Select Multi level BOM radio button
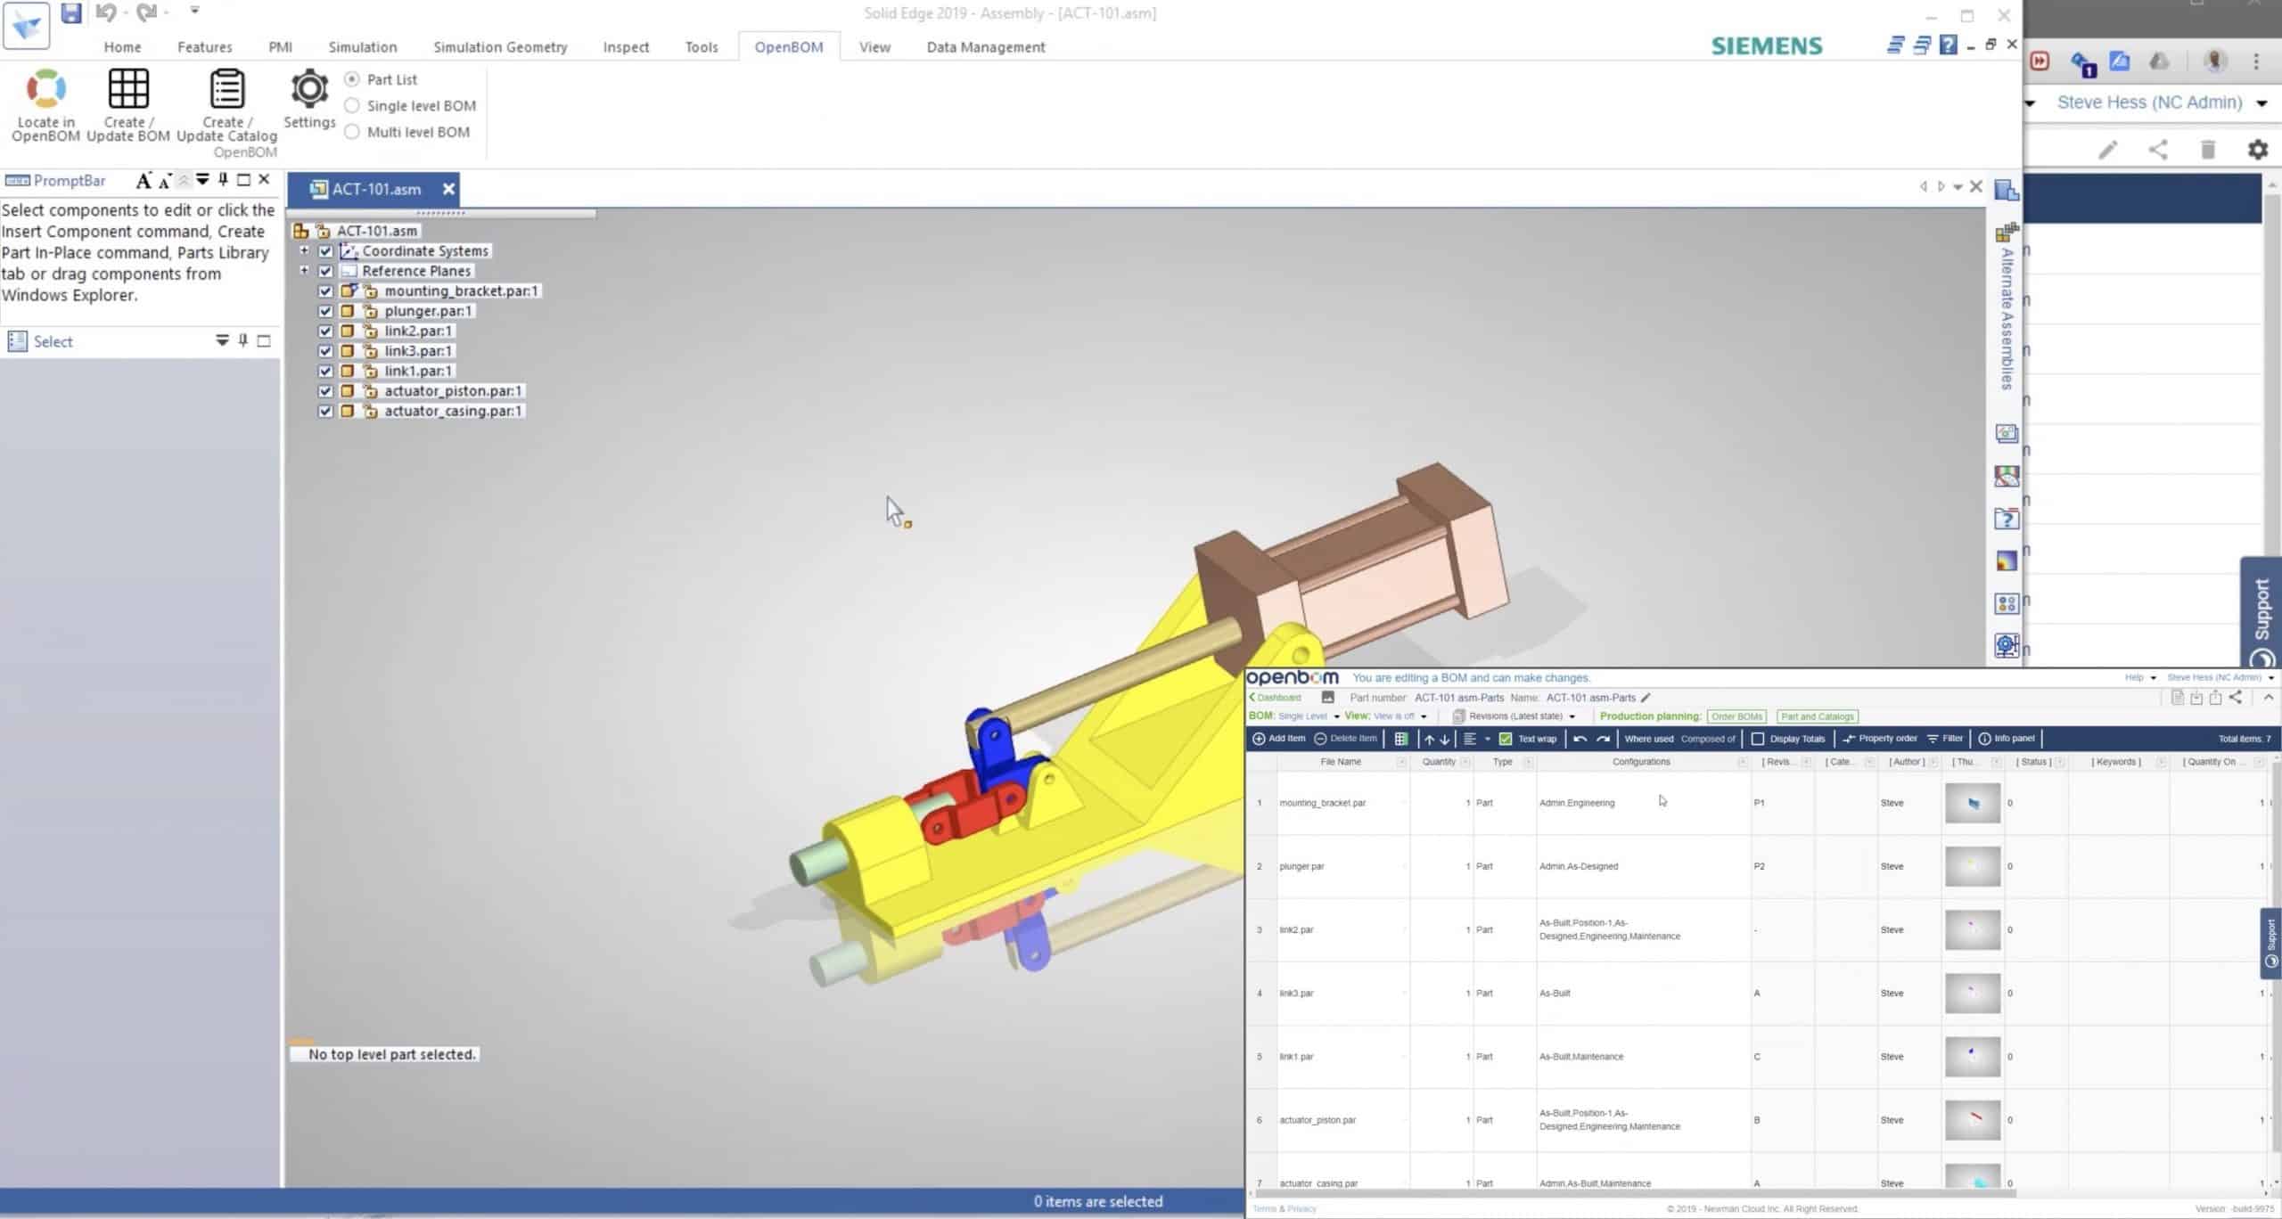The width and height of the screenshot is (2282, 1219). 352,132
